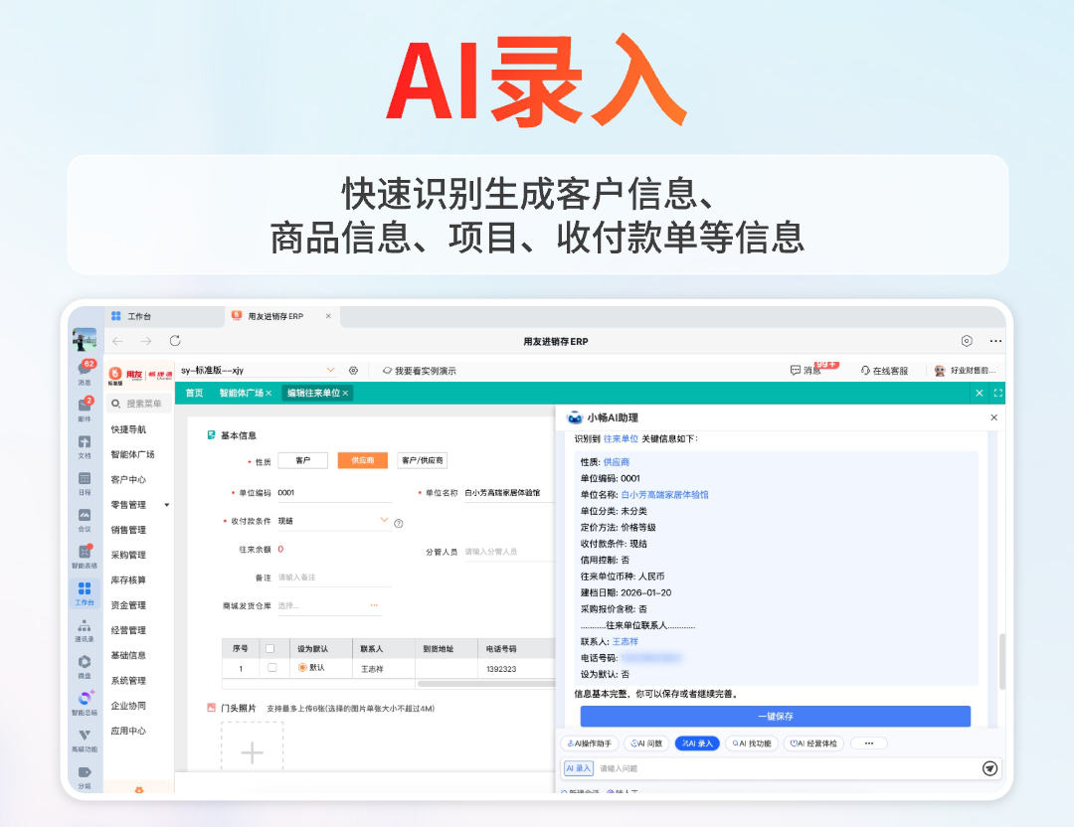Image resolution: width=1074 pixels, height=827 pixels.
Task: Select the 默认 radio button
Action: [x=303, y=668]
